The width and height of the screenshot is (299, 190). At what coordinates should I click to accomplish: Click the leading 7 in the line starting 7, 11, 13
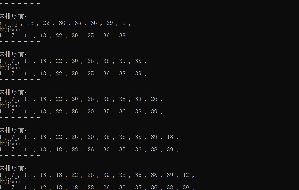[1, 23]
